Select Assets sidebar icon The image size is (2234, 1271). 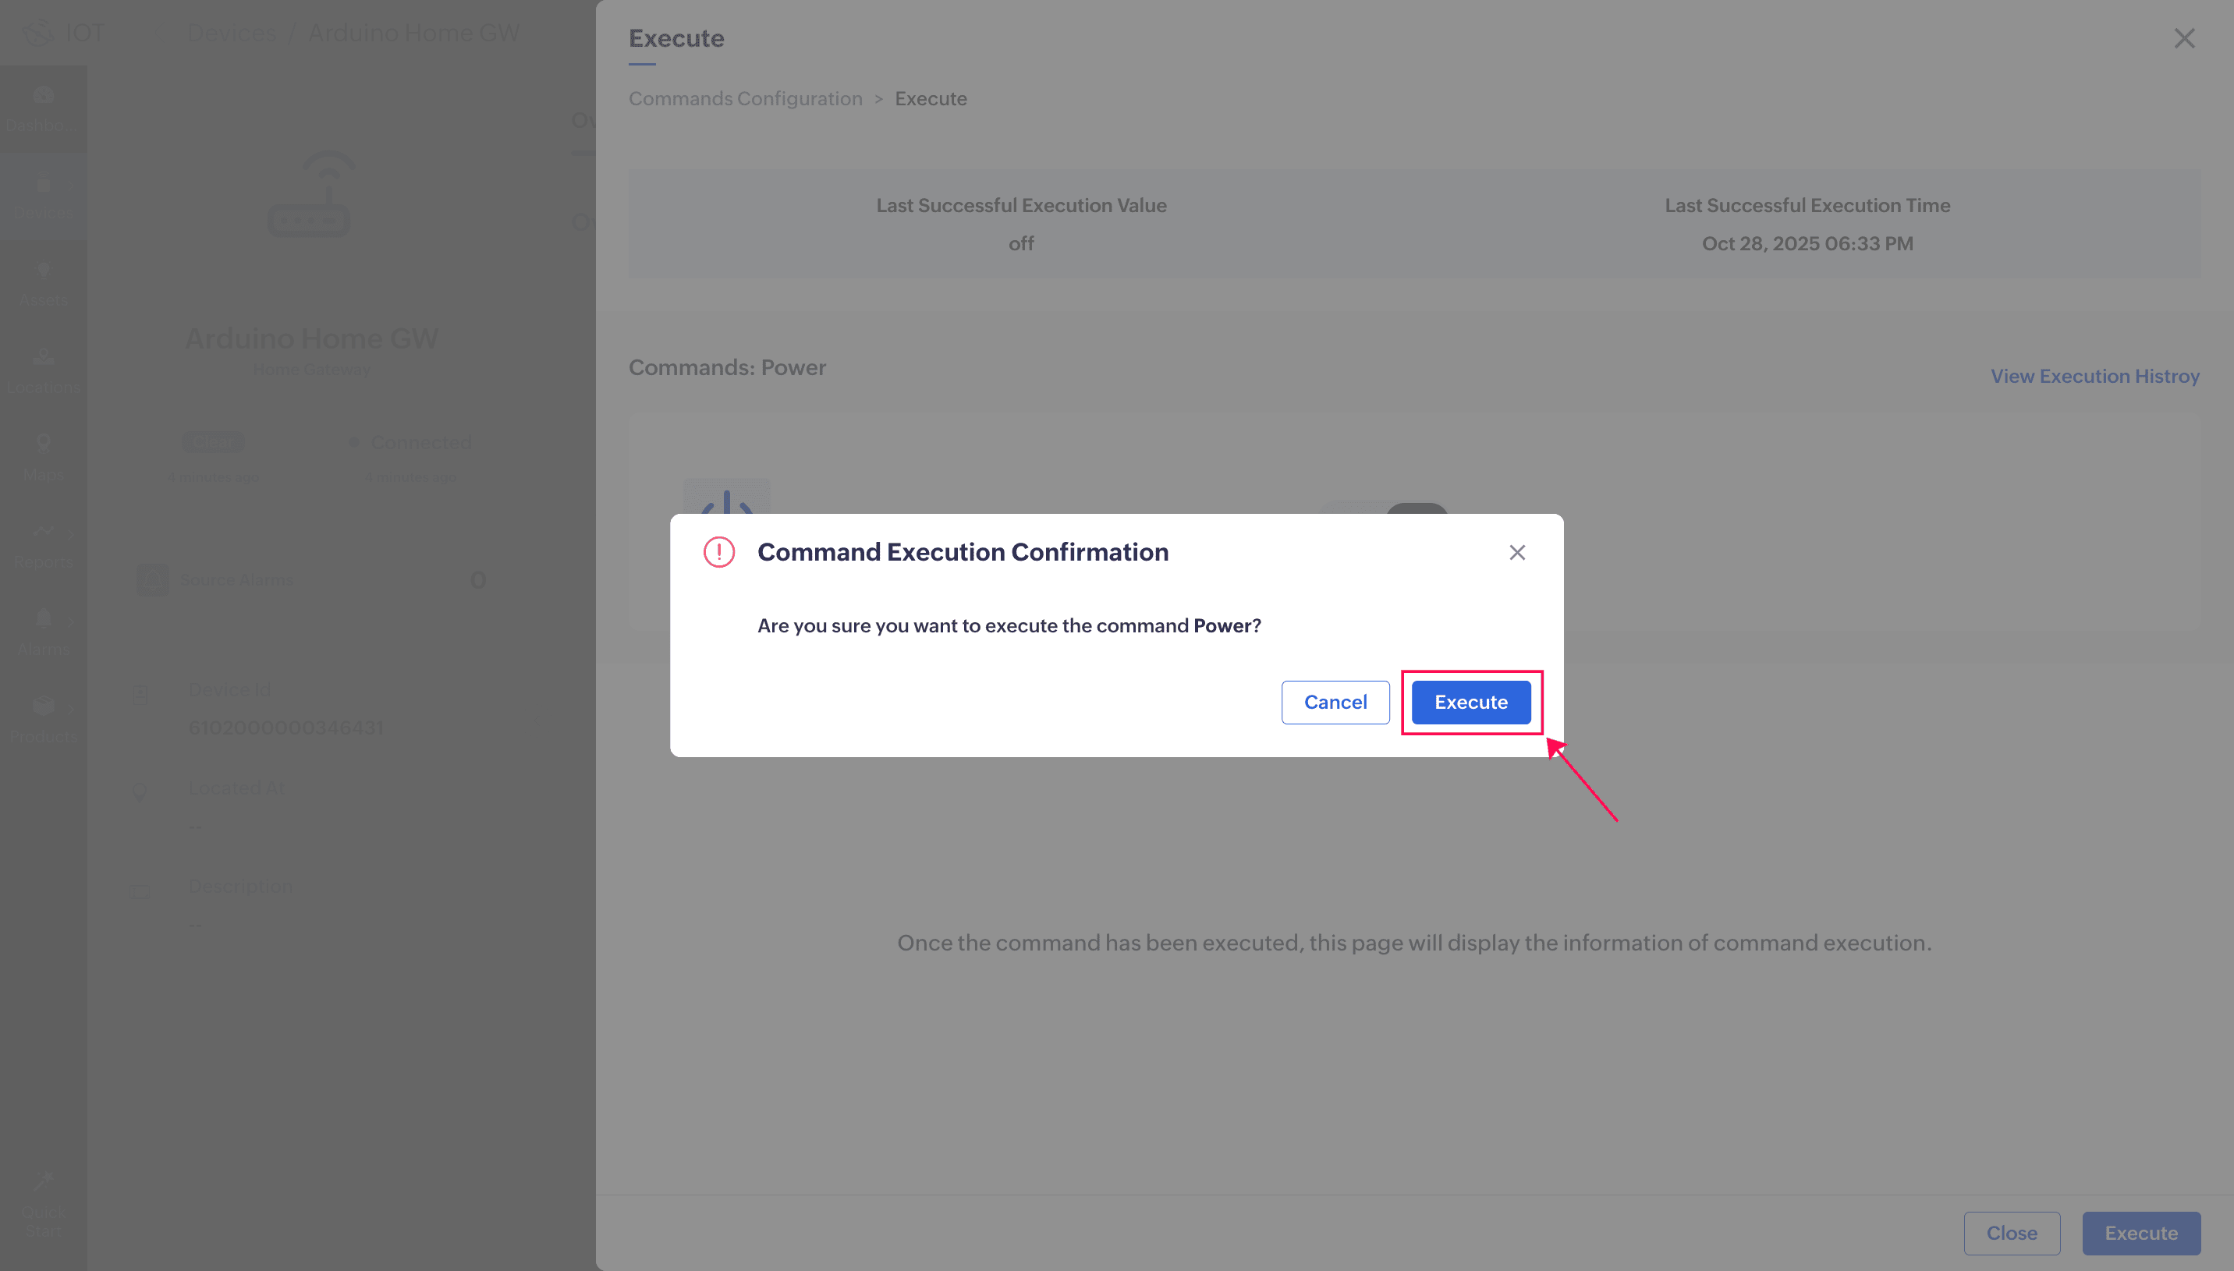[43, 283]
